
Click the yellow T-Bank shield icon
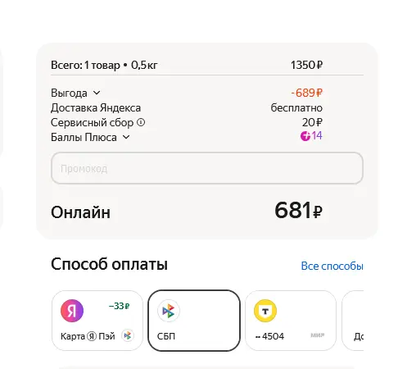pos(265,311)
